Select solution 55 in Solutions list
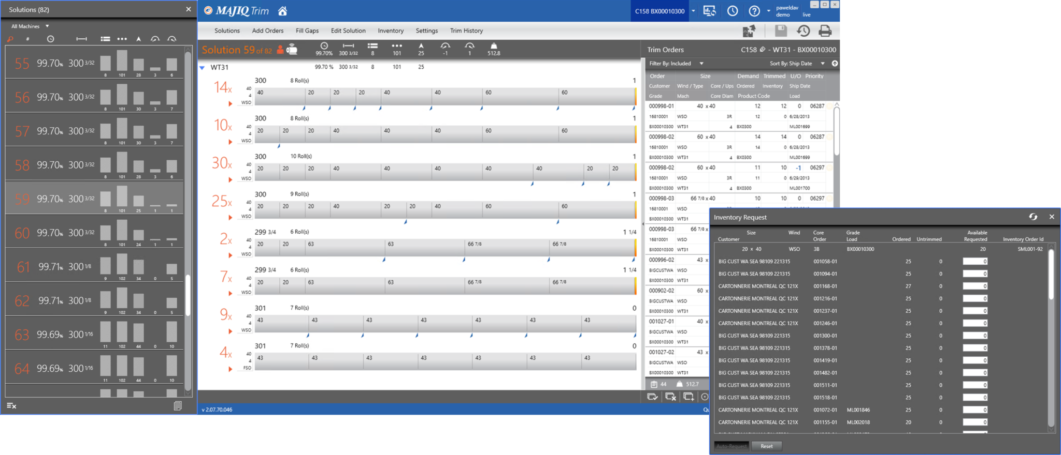 click(94, 63)
